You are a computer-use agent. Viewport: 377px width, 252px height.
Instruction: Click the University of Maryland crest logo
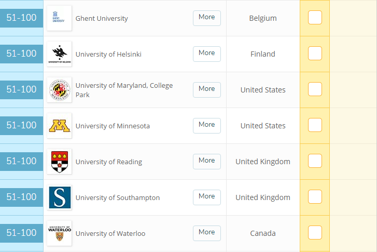59,90
